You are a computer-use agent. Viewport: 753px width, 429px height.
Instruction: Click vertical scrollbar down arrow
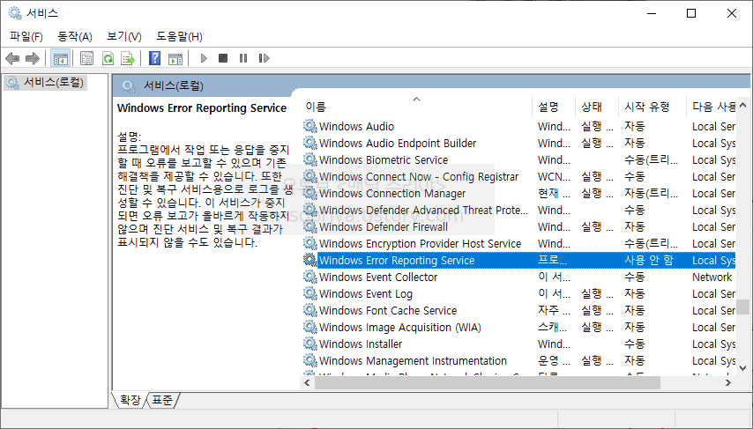click(x=743, y=368)
